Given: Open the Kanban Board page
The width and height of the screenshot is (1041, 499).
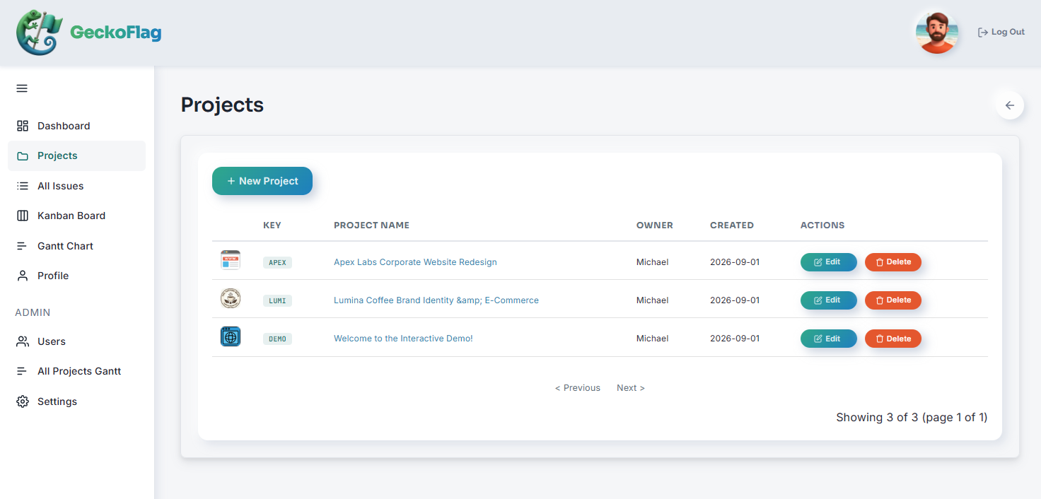Looking at the screenshot, I should pyautogui.click(x=76, y=216).
